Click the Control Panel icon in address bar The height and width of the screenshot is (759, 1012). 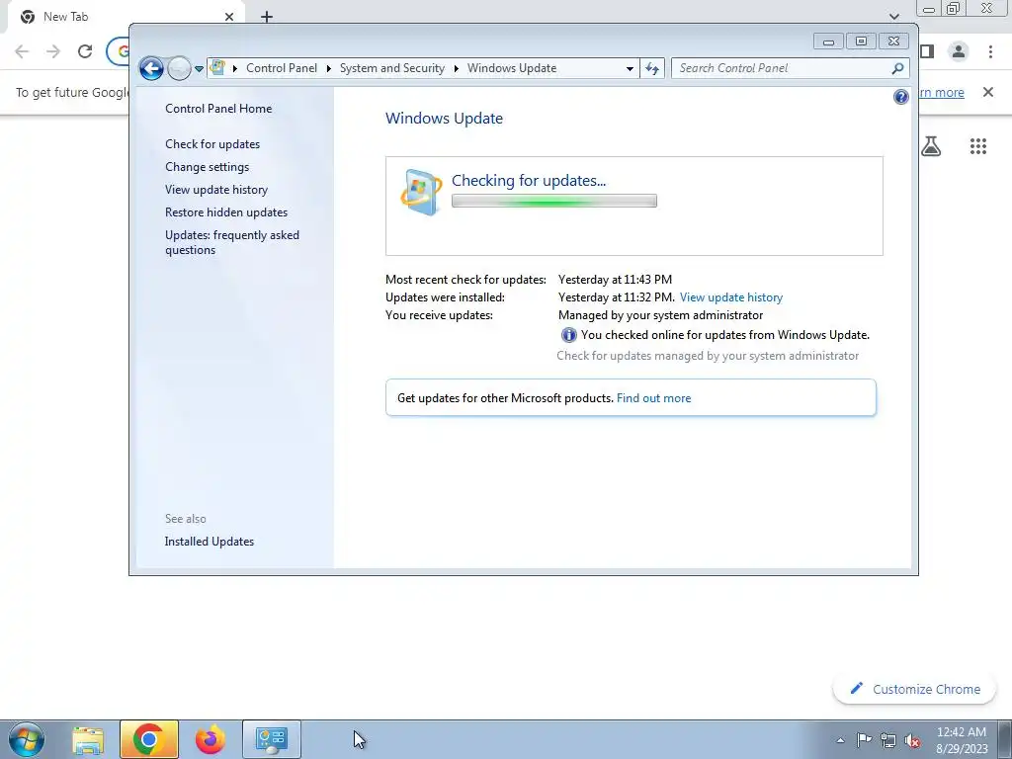217,67
